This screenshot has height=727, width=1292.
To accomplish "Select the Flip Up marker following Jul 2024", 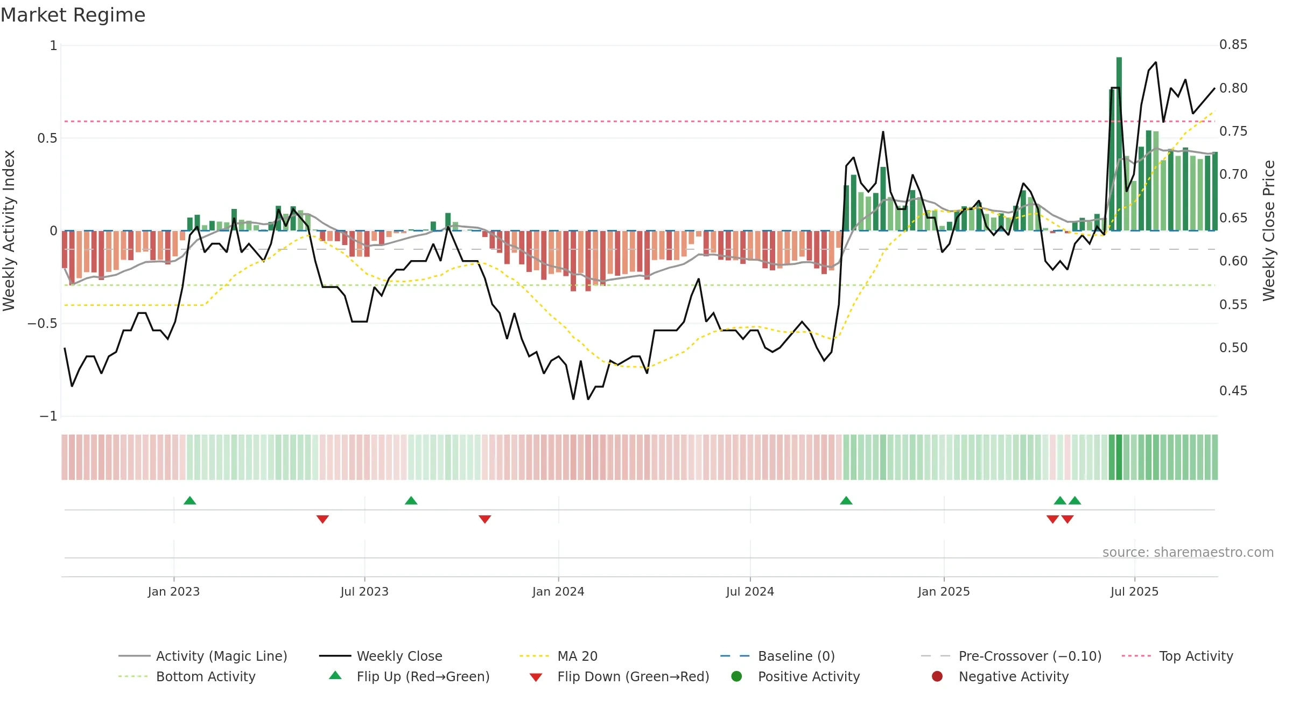I will coord(846,501).
